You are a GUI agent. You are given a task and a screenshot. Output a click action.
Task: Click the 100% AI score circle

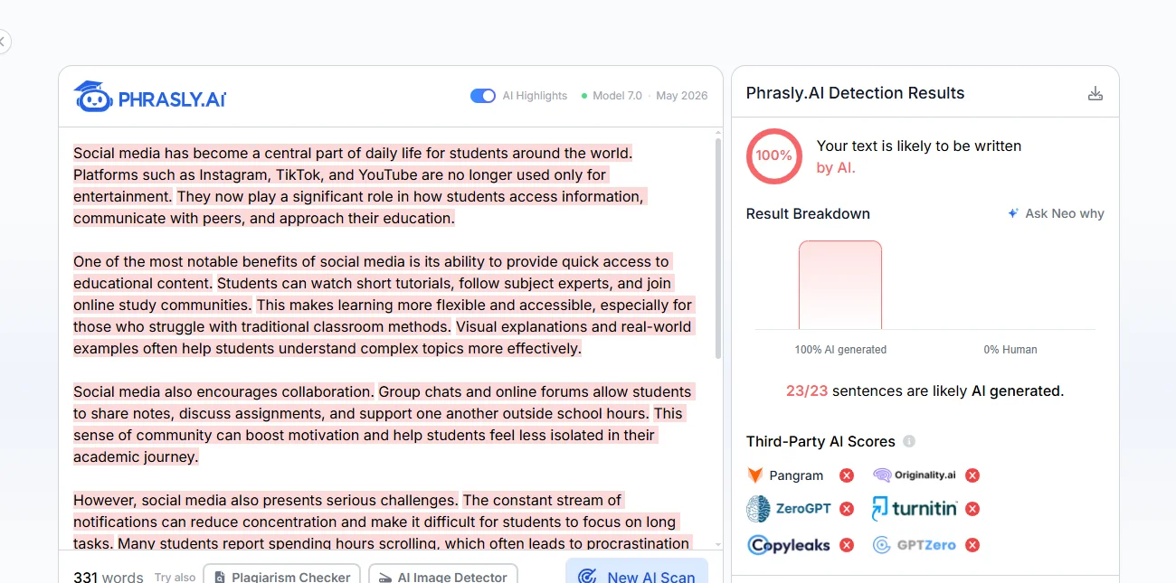point(774,155)
